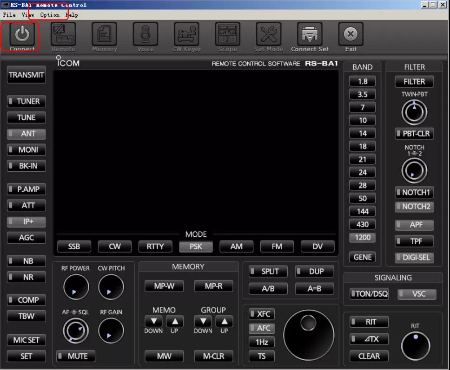Open the Voice microphone icon
The image size is (450, 370).
coord(146,34)
